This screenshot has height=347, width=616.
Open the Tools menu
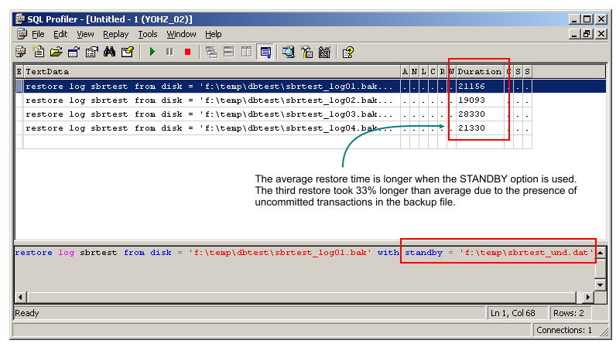click(x=148, y=34)
